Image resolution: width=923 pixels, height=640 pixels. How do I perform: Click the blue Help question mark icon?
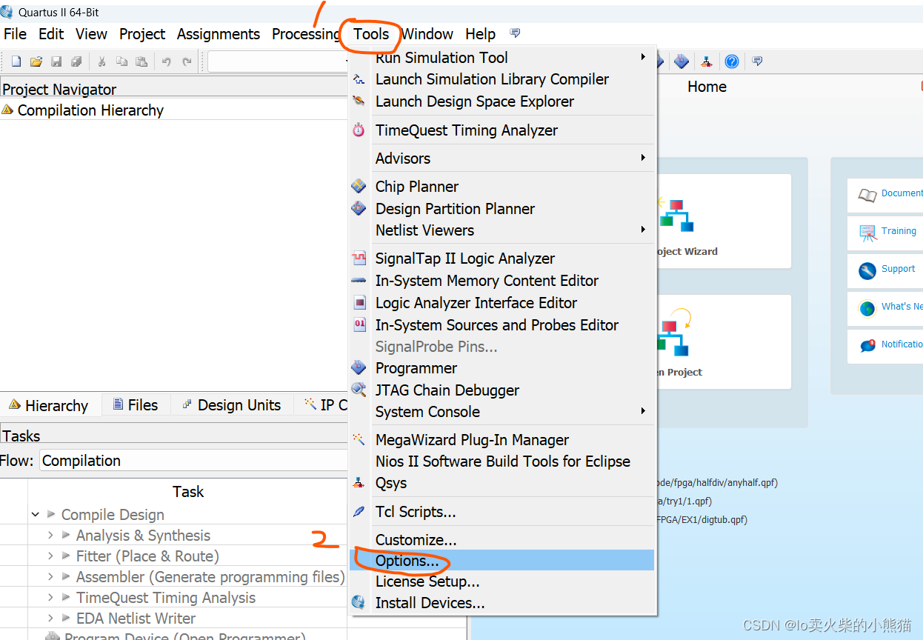pos(732,62)
